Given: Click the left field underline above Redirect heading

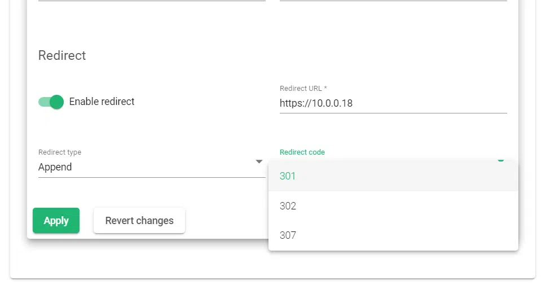Looking at the screenshot, I should (x=152, y=1).
